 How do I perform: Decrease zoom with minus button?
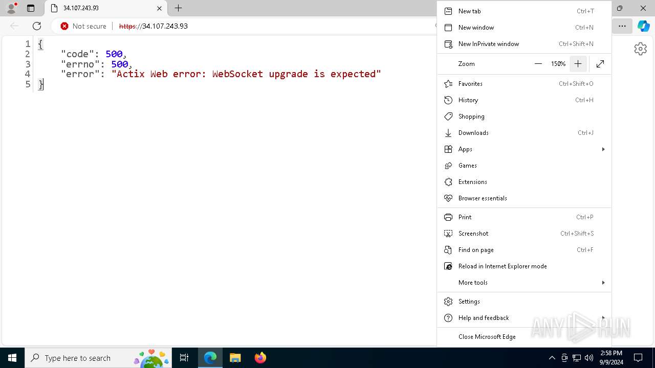click(538, 64)
